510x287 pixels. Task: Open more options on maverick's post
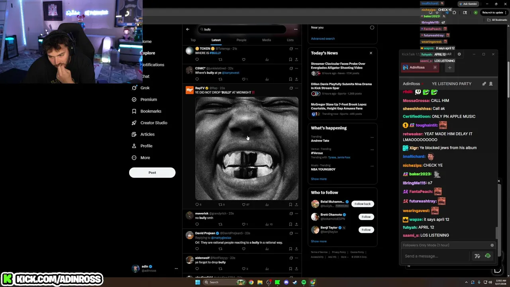pyautogui.click(x=296, y=213)
